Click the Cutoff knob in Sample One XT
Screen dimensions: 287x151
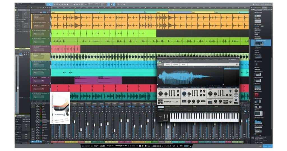[184, 94]
